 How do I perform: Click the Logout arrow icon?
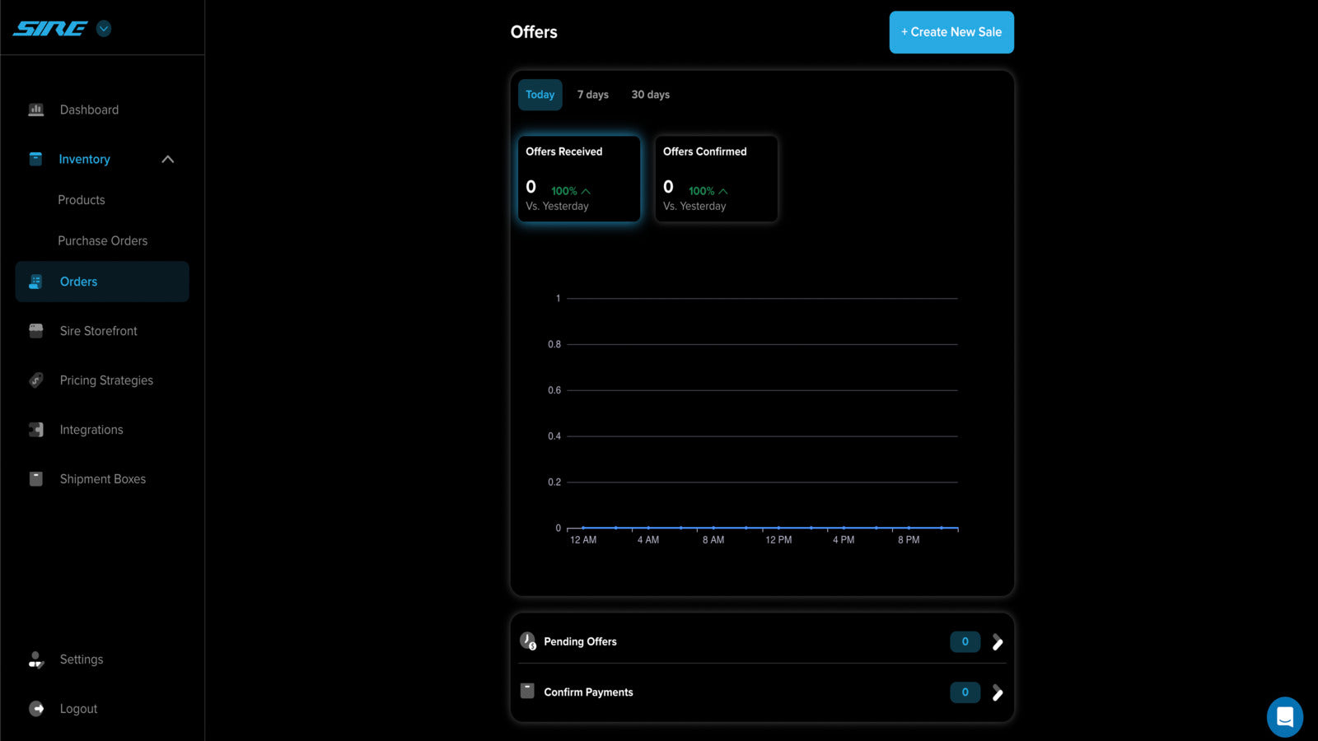(x=36, y=709)
